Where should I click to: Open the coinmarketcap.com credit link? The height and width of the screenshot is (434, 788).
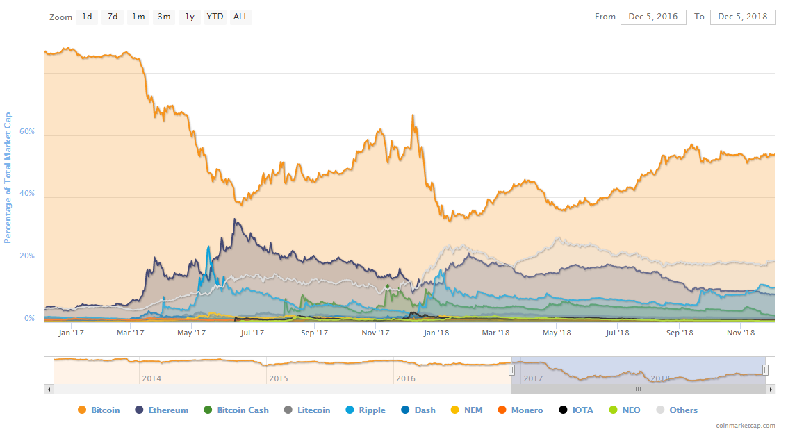click(x=746, y=425)
